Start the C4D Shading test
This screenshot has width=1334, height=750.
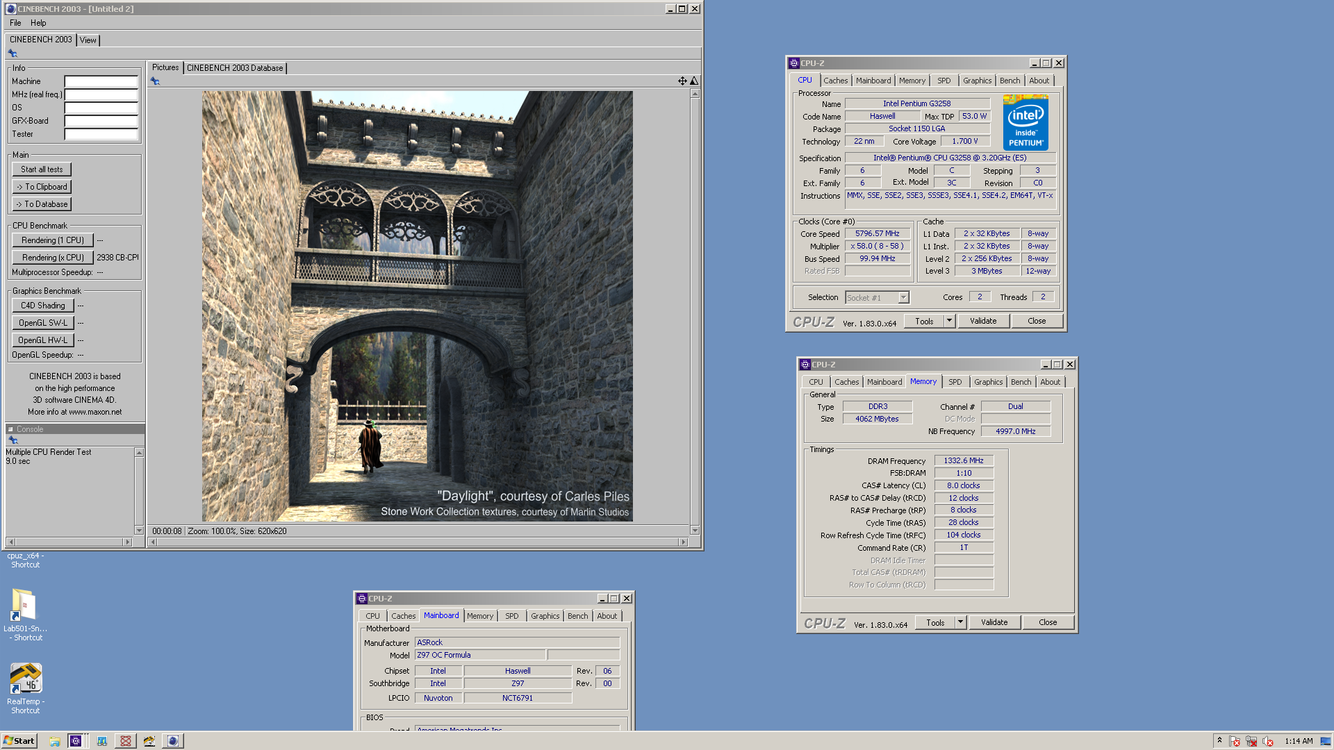[43, 306]
